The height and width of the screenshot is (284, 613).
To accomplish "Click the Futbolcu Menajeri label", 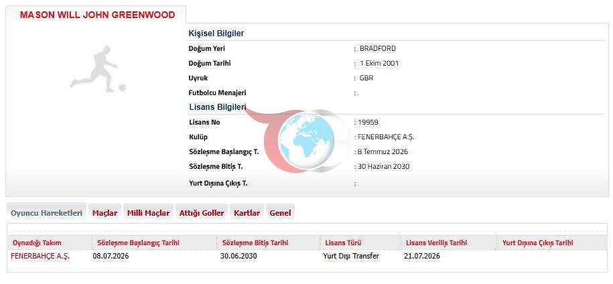I will click(x=217, y=92).
